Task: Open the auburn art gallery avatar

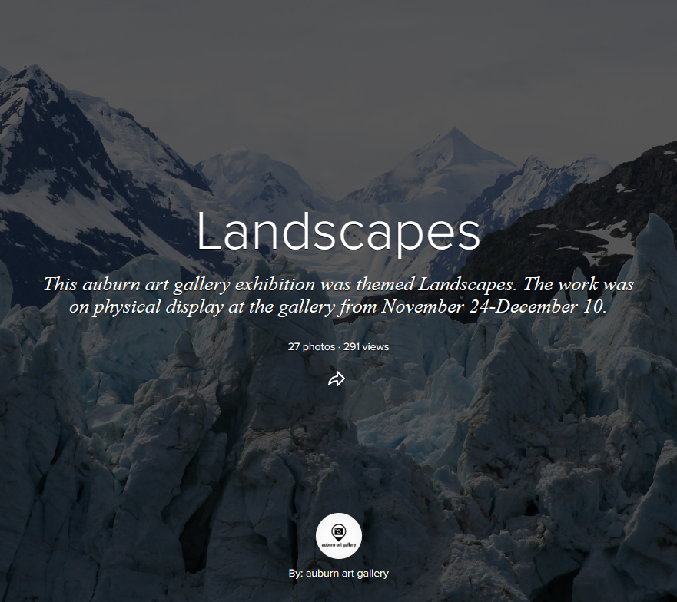Action: 338,535
